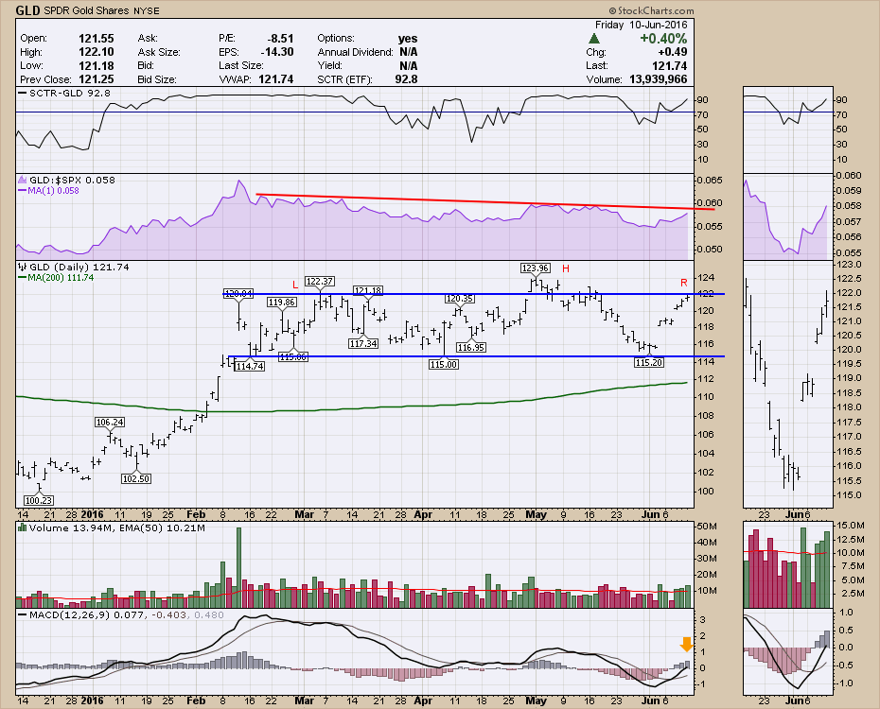This screenshot has height=709, width=880.
Task: Click the purple area icon beside GLD:$SPX
Action: [23, 180]
